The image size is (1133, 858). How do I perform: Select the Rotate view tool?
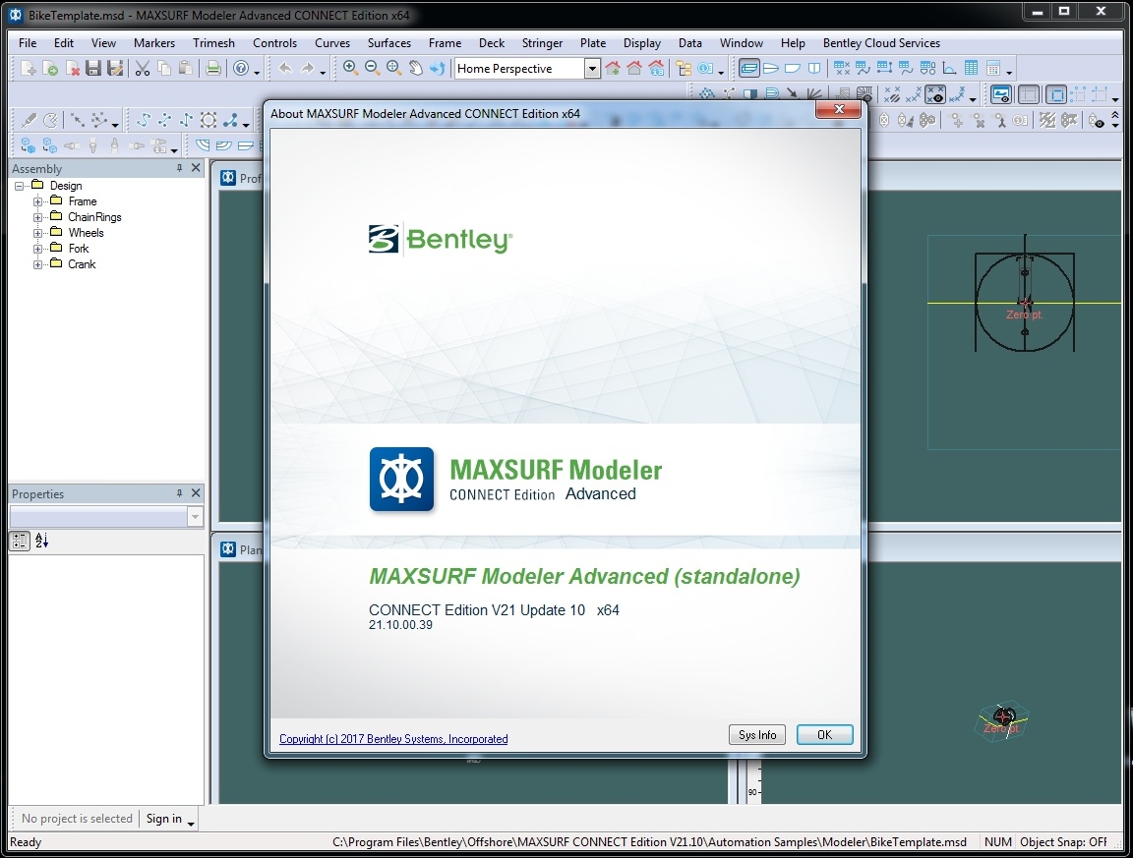click(437, 68)
